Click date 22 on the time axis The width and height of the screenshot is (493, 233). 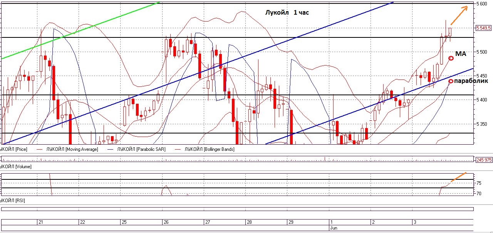(82, 222)
